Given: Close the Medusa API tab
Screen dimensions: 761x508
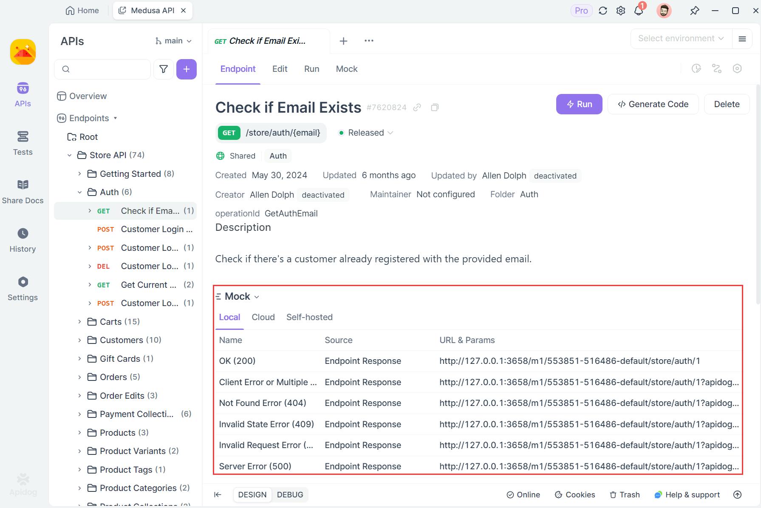Looking at the screenshot, I should (184, 11).
